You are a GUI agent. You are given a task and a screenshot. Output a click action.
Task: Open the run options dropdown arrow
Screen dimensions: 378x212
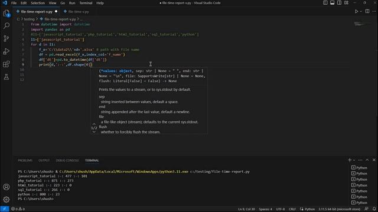click(361, 11)
